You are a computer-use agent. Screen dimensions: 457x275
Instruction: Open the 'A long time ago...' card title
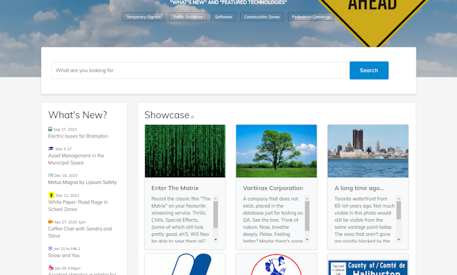tap(359, 188)
